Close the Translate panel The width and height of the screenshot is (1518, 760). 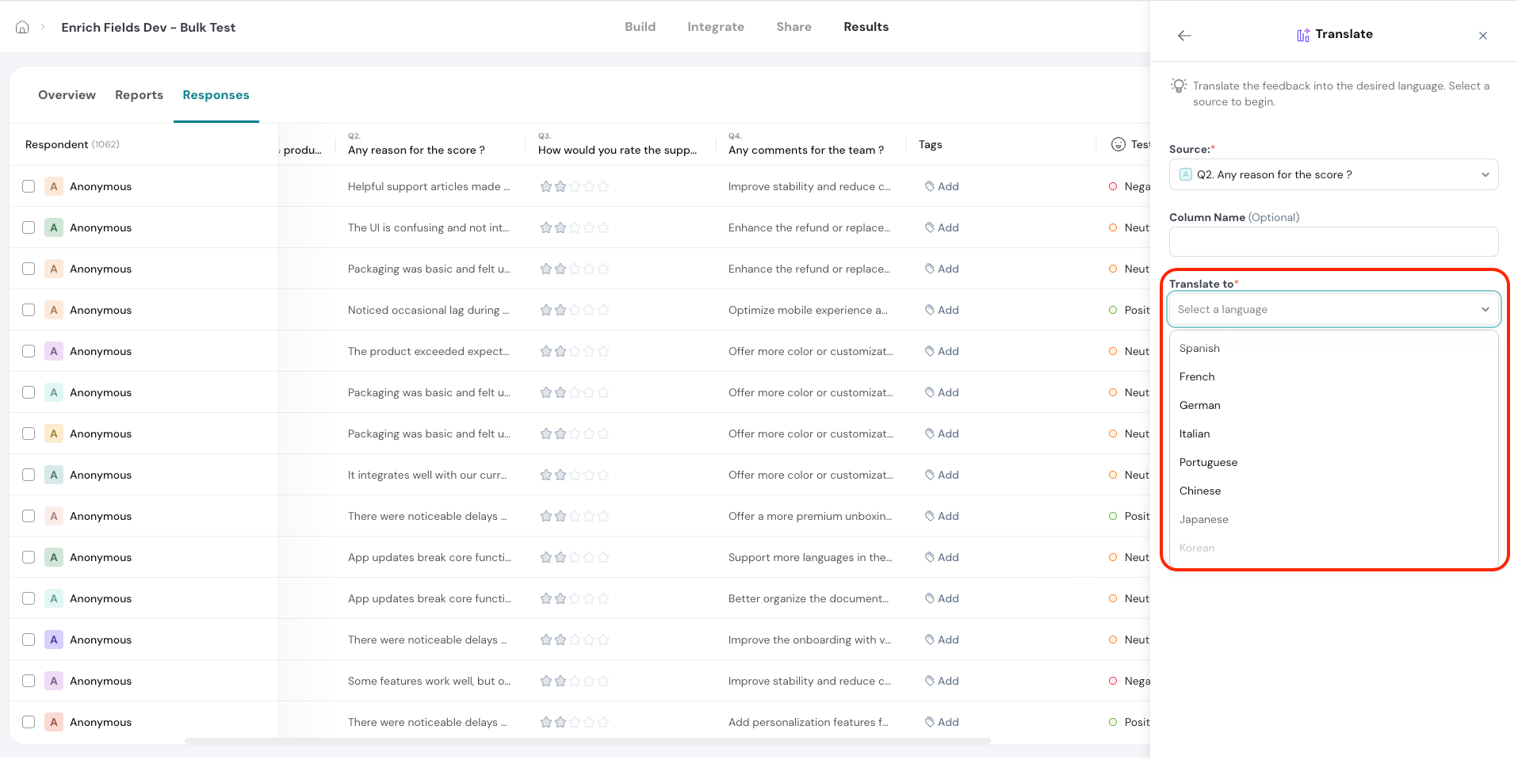point(1482,36)
